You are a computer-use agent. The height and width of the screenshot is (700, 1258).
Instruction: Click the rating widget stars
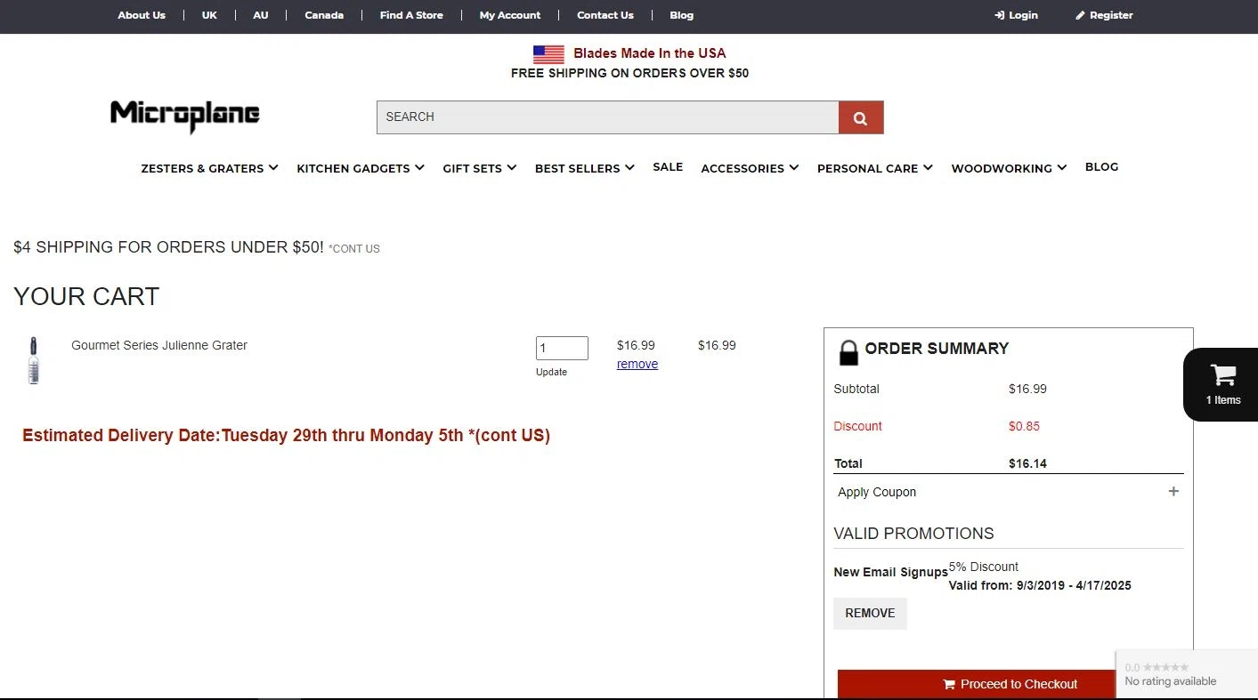coord(1165,667)
